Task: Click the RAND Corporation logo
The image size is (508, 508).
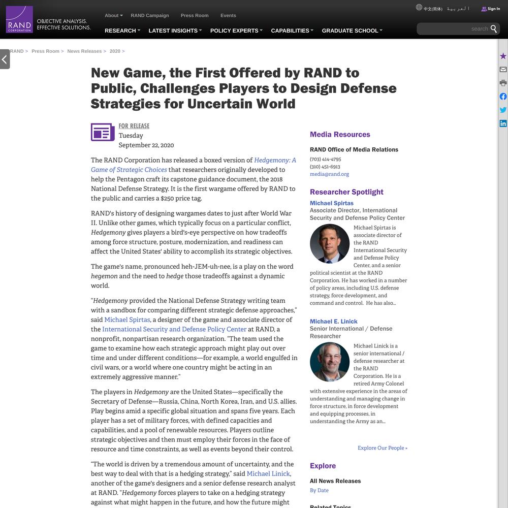Action: [x=19, y=19]
